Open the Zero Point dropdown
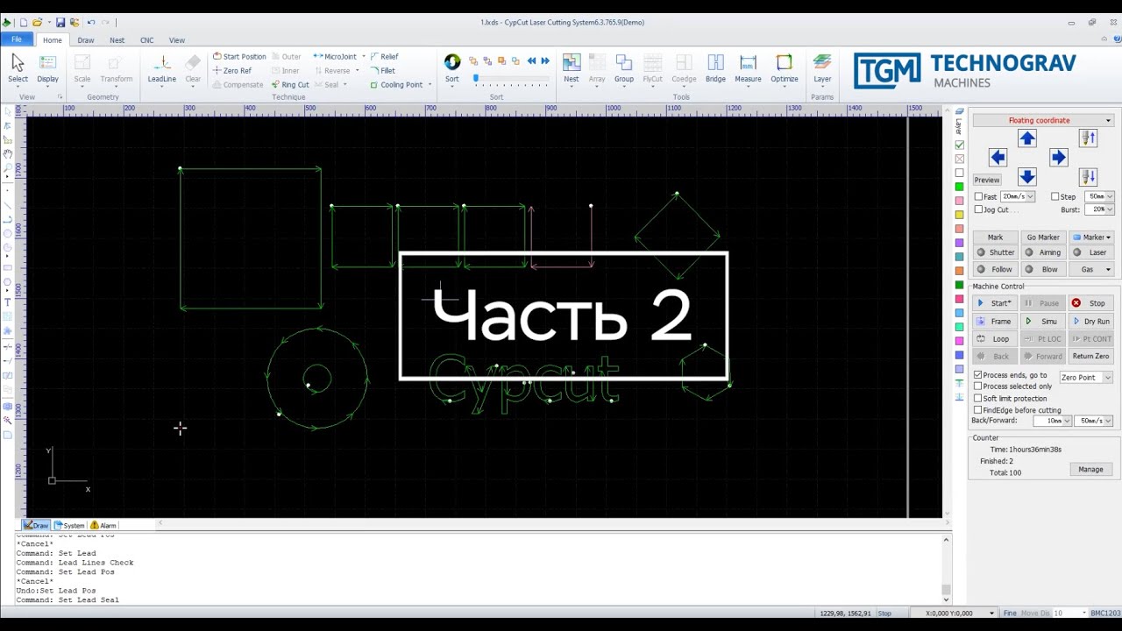 [x=1086, y=378]
